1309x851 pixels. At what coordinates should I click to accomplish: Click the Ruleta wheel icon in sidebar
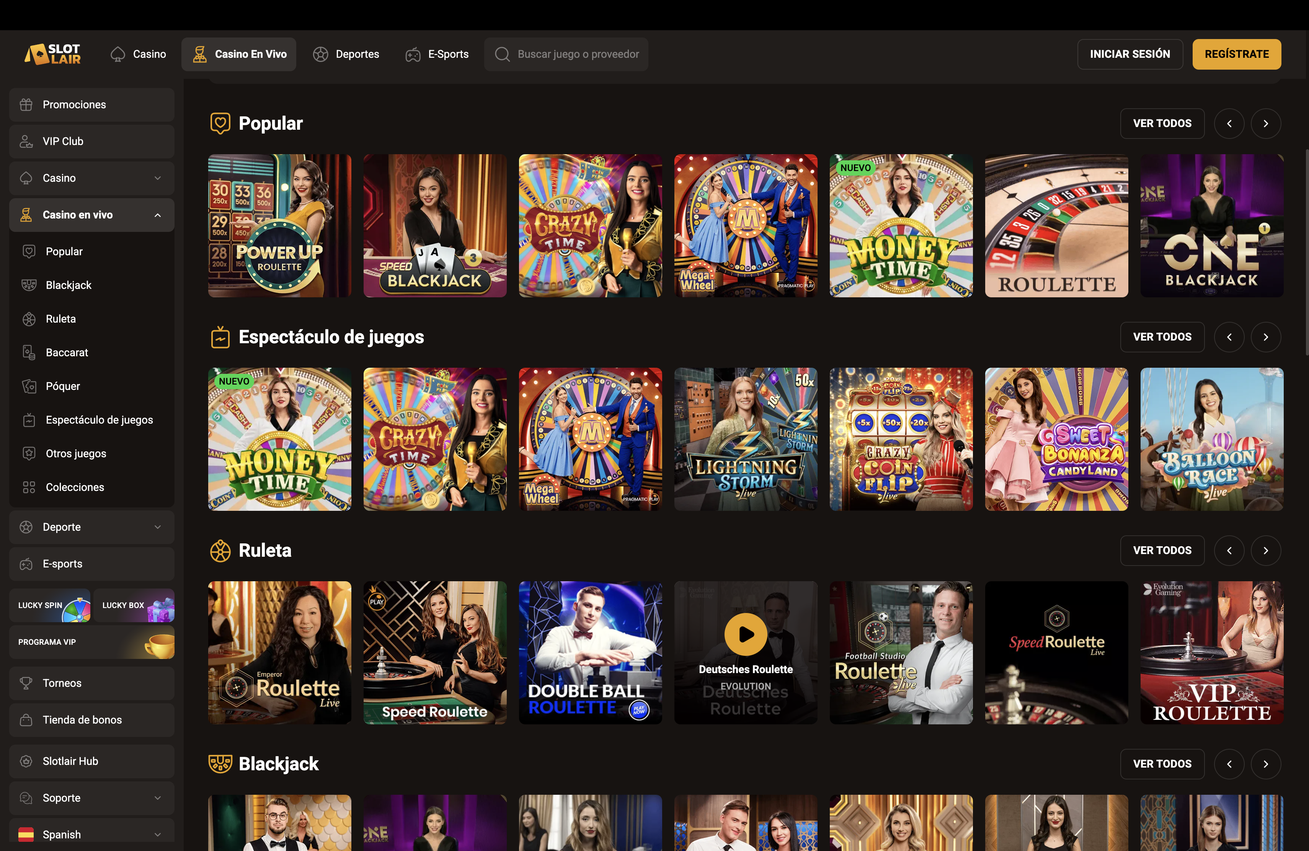coord(29,319)
